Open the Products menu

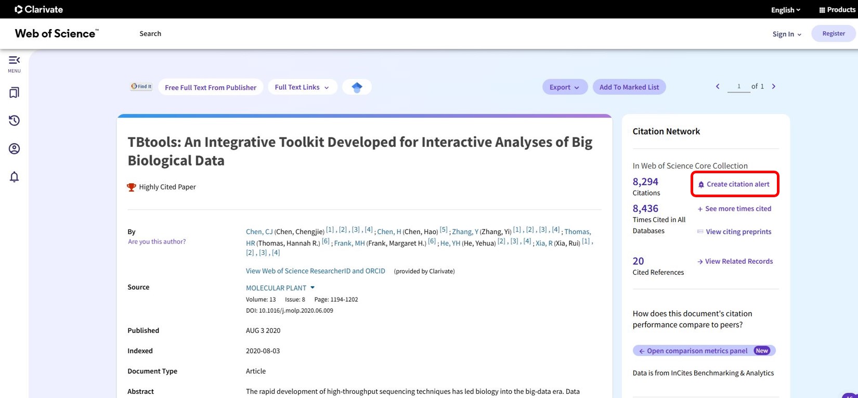[x=837, y=10]
